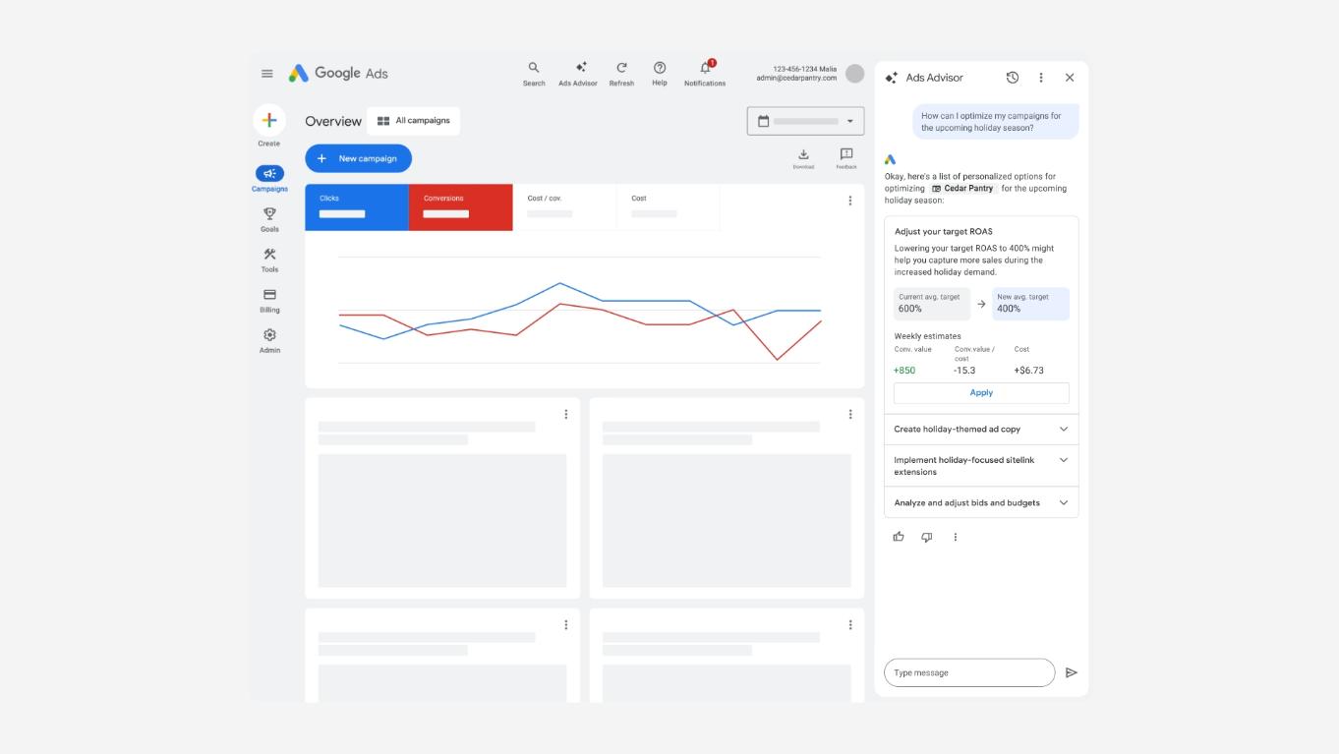Click the New campaign button

click(358, 158)
